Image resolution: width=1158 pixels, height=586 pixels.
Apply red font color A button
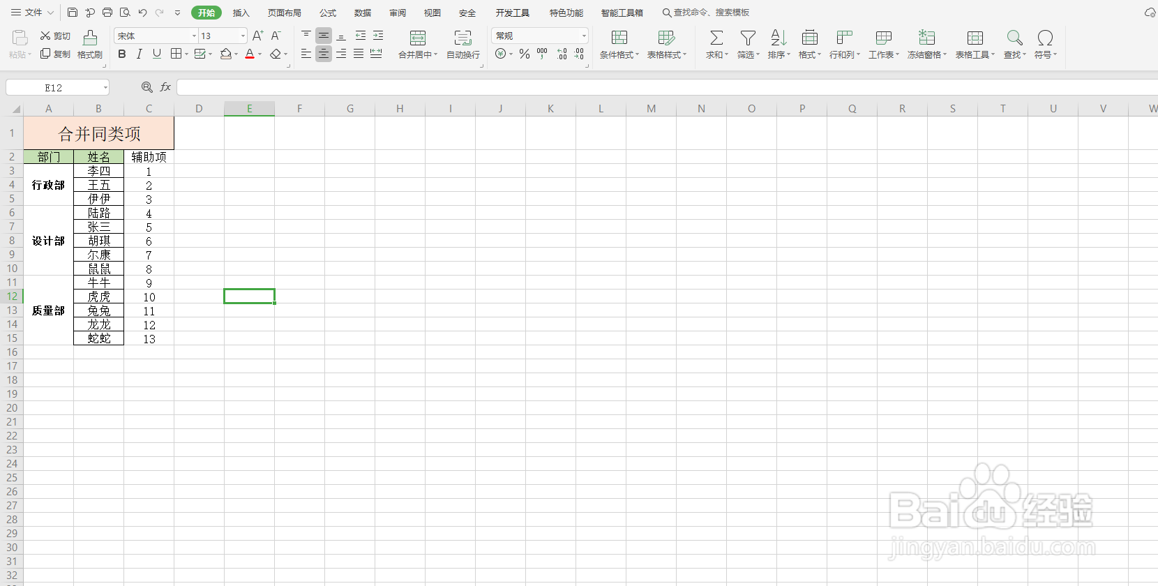(x=250, y=54)
